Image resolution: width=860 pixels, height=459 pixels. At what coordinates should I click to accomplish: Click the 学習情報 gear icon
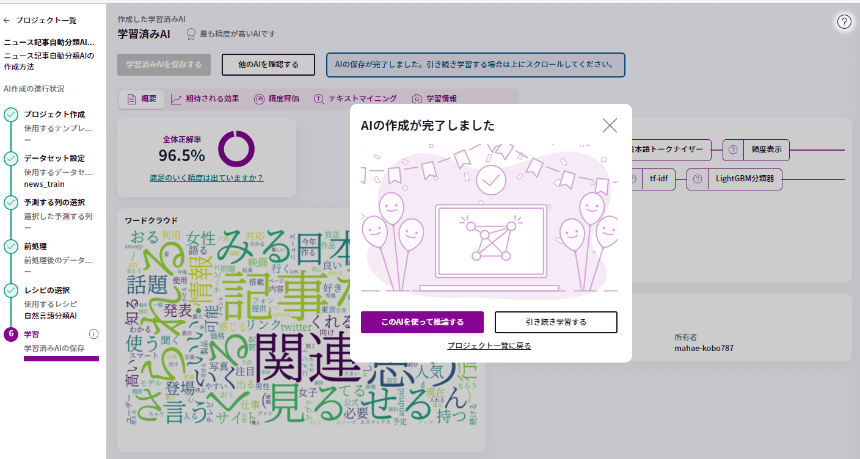click(417, 99)
